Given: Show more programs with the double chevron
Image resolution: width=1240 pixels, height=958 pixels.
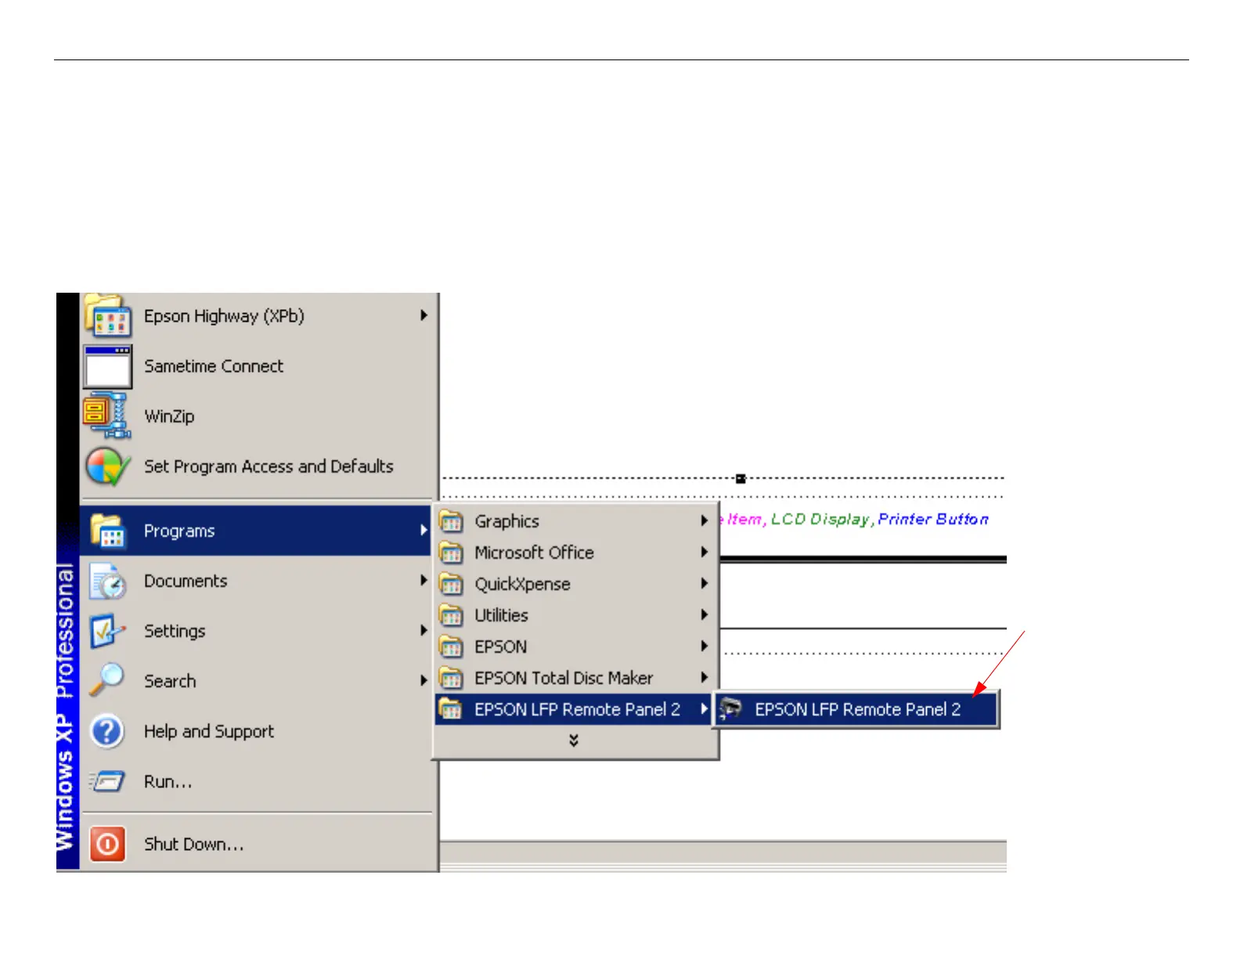Looking at the screenshot, I should (574, 740).
